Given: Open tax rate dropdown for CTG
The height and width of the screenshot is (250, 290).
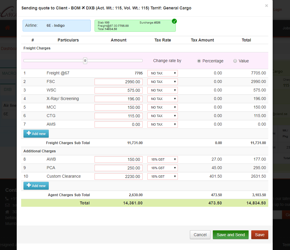Looking at the screenshot, I should pyautogui.click(x=162, y=116).
